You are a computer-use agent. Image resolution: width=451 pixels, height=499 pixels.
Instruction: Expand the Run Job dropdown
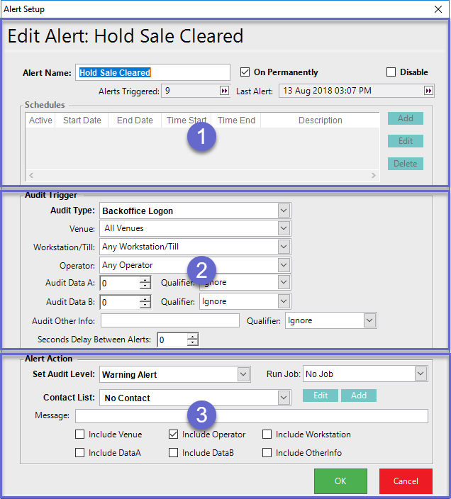421,374
